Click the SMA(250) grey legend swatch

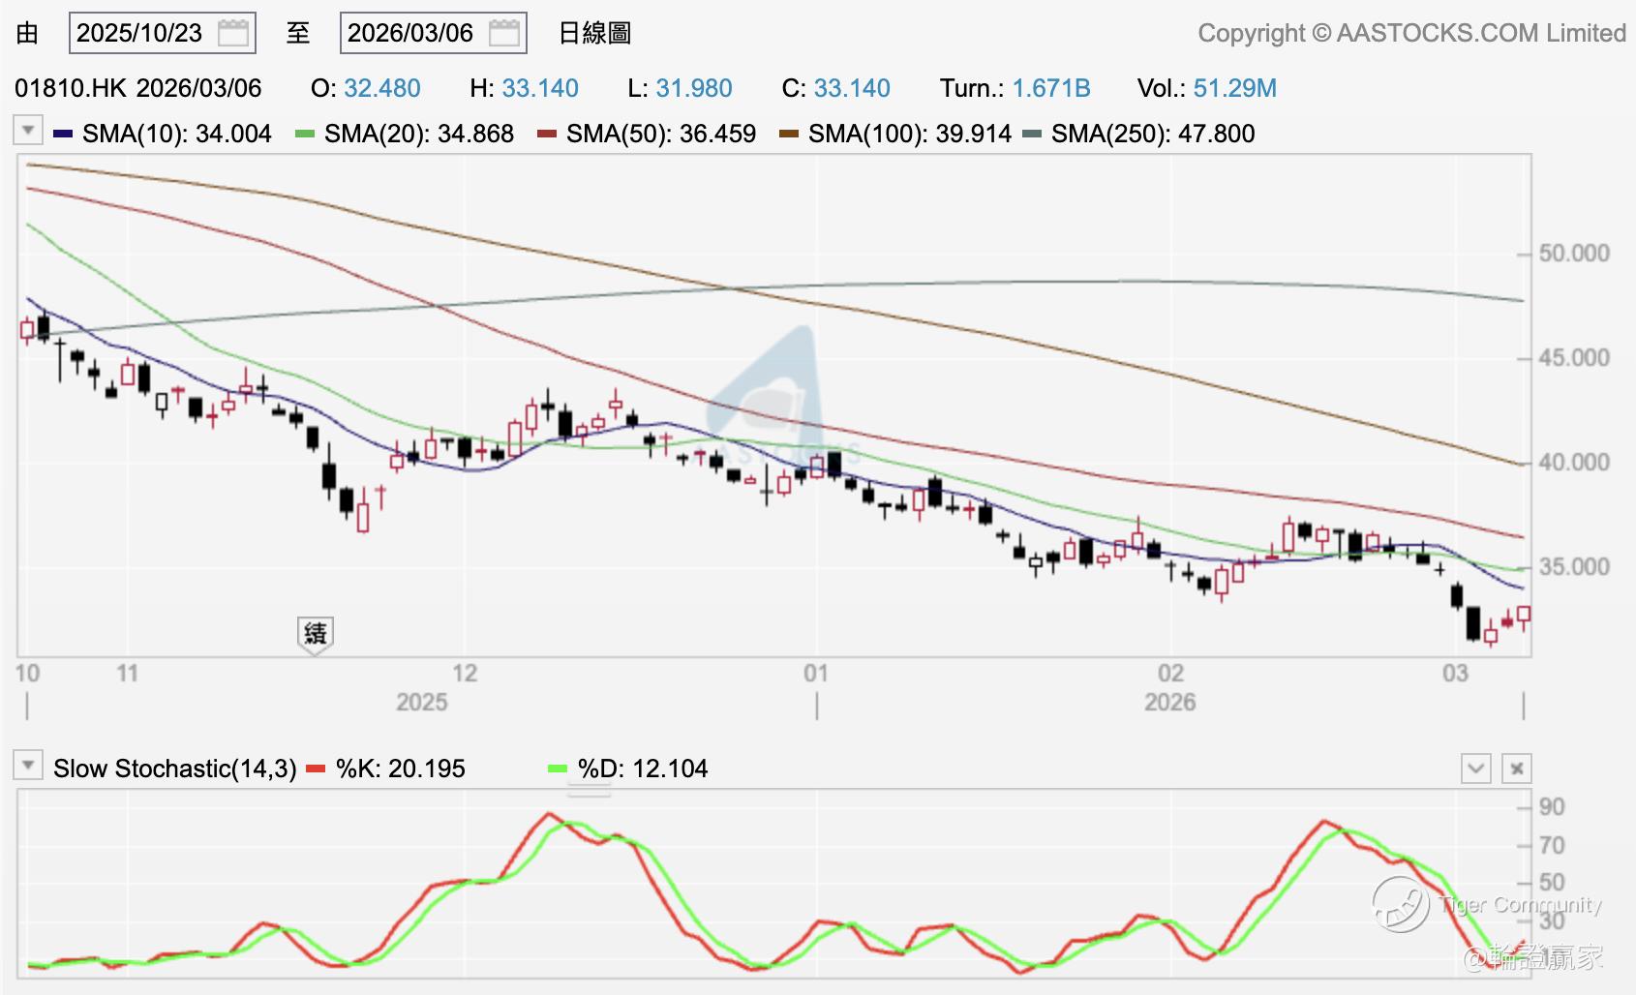click(1032, 134)
